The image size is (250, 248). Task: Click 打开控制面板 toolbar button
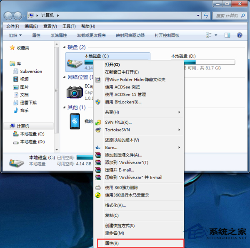167,35
